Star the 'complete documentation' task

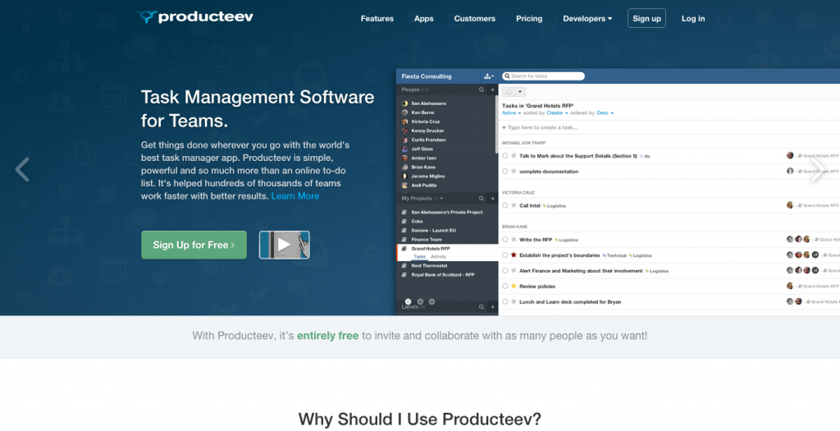click(514, 172)
